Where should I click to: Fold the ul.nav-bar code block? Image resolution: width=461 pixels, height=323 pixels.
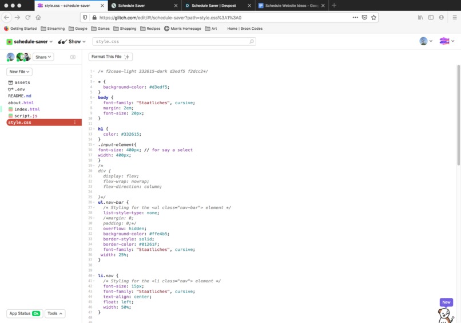coord(93,202)
